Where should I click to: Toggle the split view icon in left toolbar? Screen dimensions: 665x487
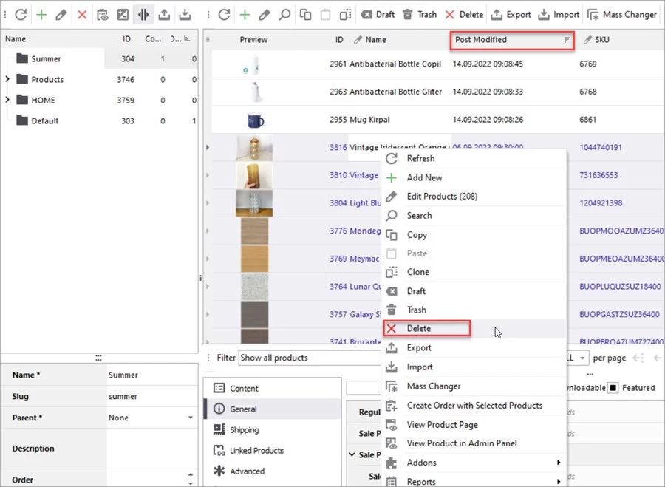[143, 14]
